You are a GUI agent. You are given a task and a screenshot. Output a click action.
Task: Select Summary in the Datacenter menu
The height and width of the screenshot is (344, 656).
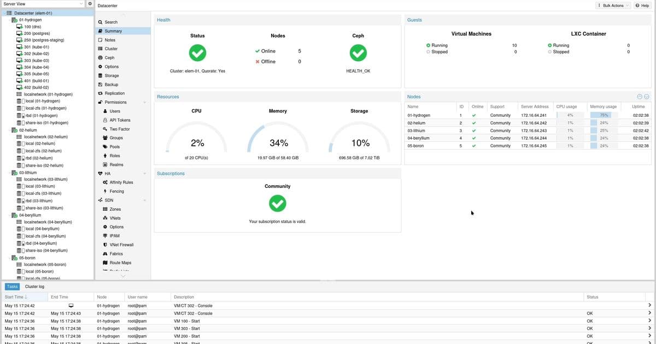pyautogui.click(x=124, y=31)
